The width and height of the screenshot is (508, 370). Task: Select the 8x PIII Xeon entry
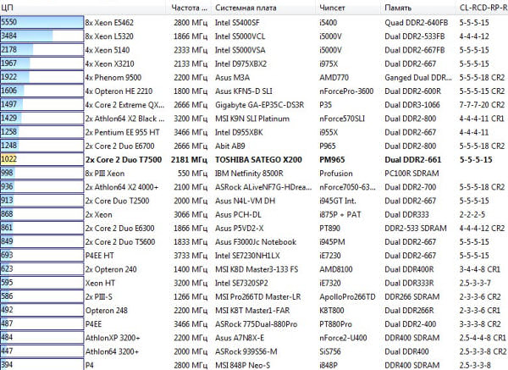pyautogui.click(x=105, y=174)
